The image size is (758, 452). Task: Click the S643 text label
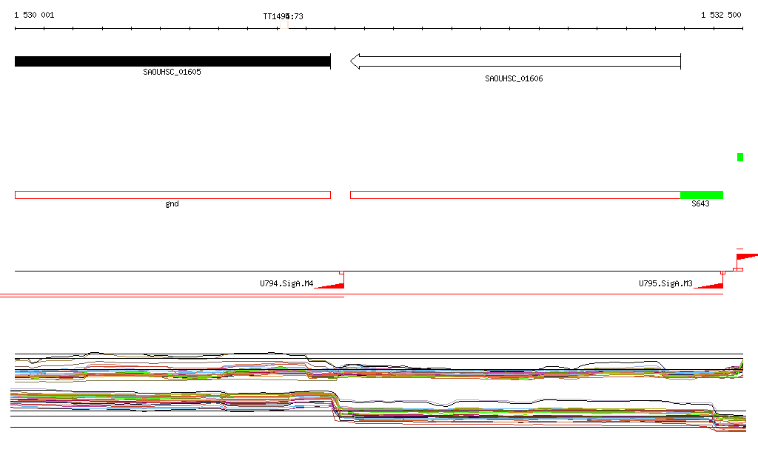pos(700,204)
